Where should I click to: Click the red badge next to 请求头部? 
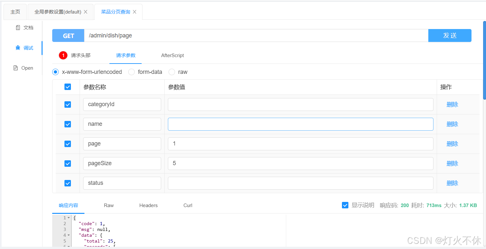point(63,55)
